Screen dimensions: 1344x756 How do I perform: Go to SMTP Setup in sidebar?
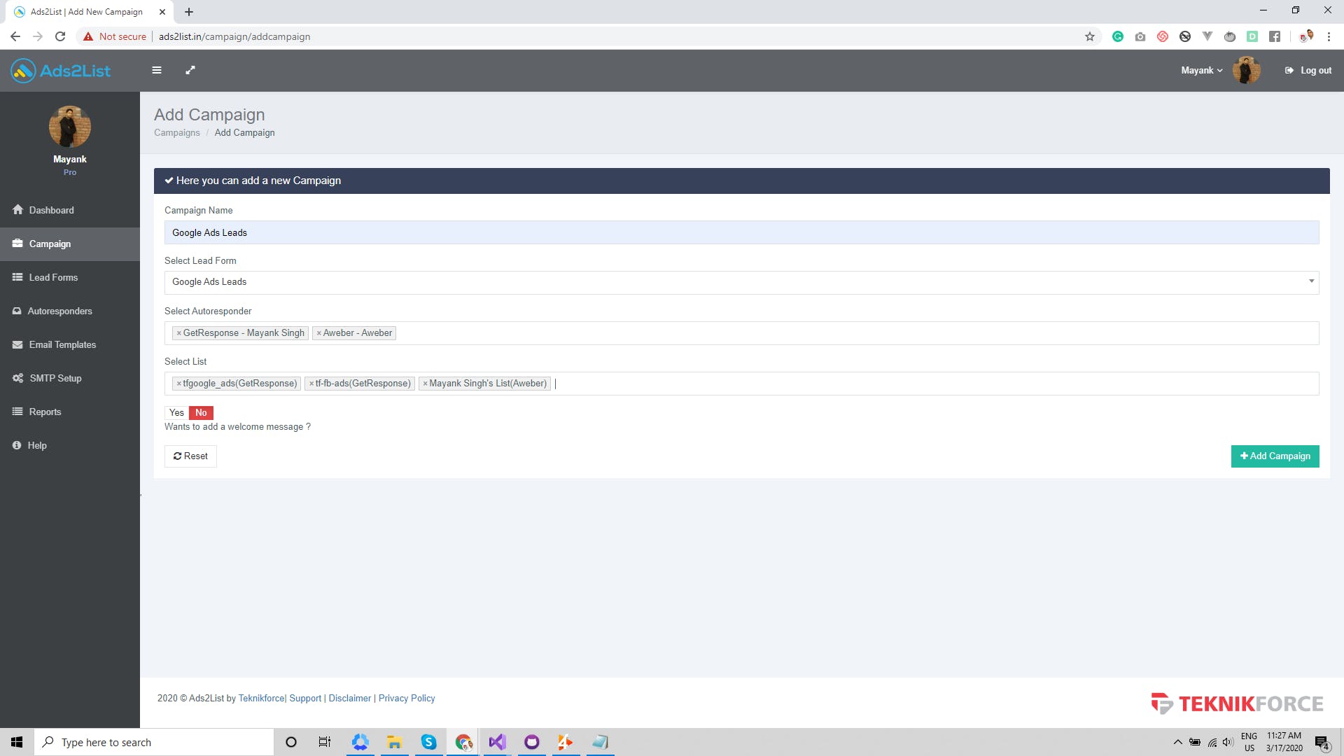coord(55,379)
